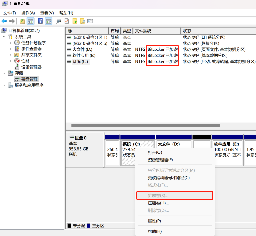Click the last checklist icon in toolbar
This screenshot has width=256, height=236.
(90, 21)
